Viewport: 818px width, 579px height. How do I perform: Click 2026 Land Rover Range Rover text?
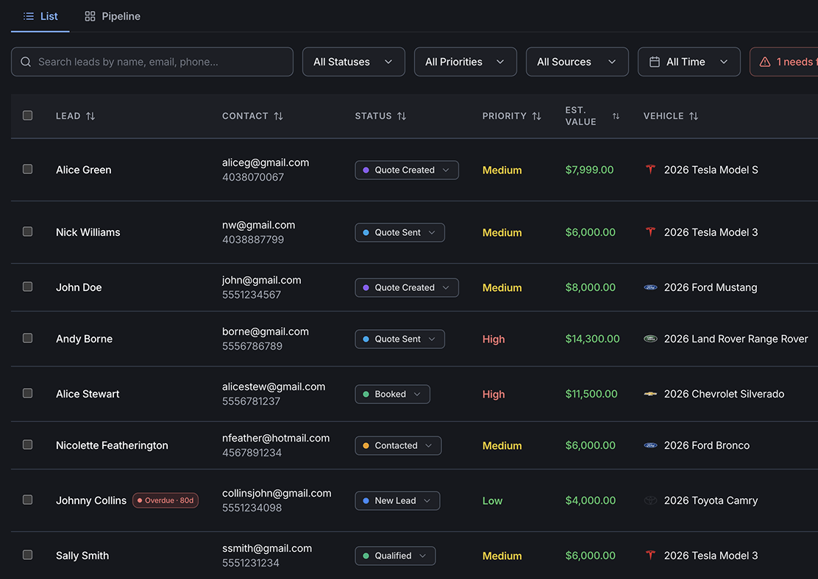[736, 339]
